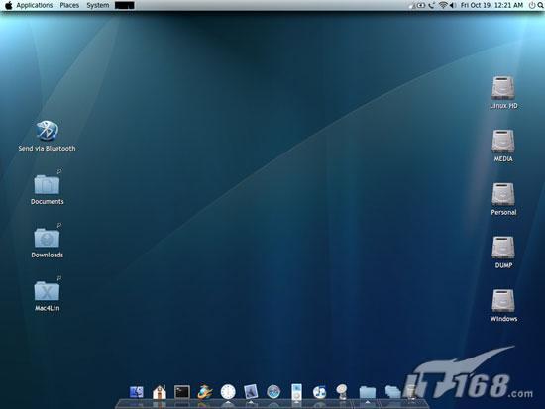This screenshot has height=409, width=545.
Task: Select the Mac4Lin folder on the desktop
Action: [47, 291]
